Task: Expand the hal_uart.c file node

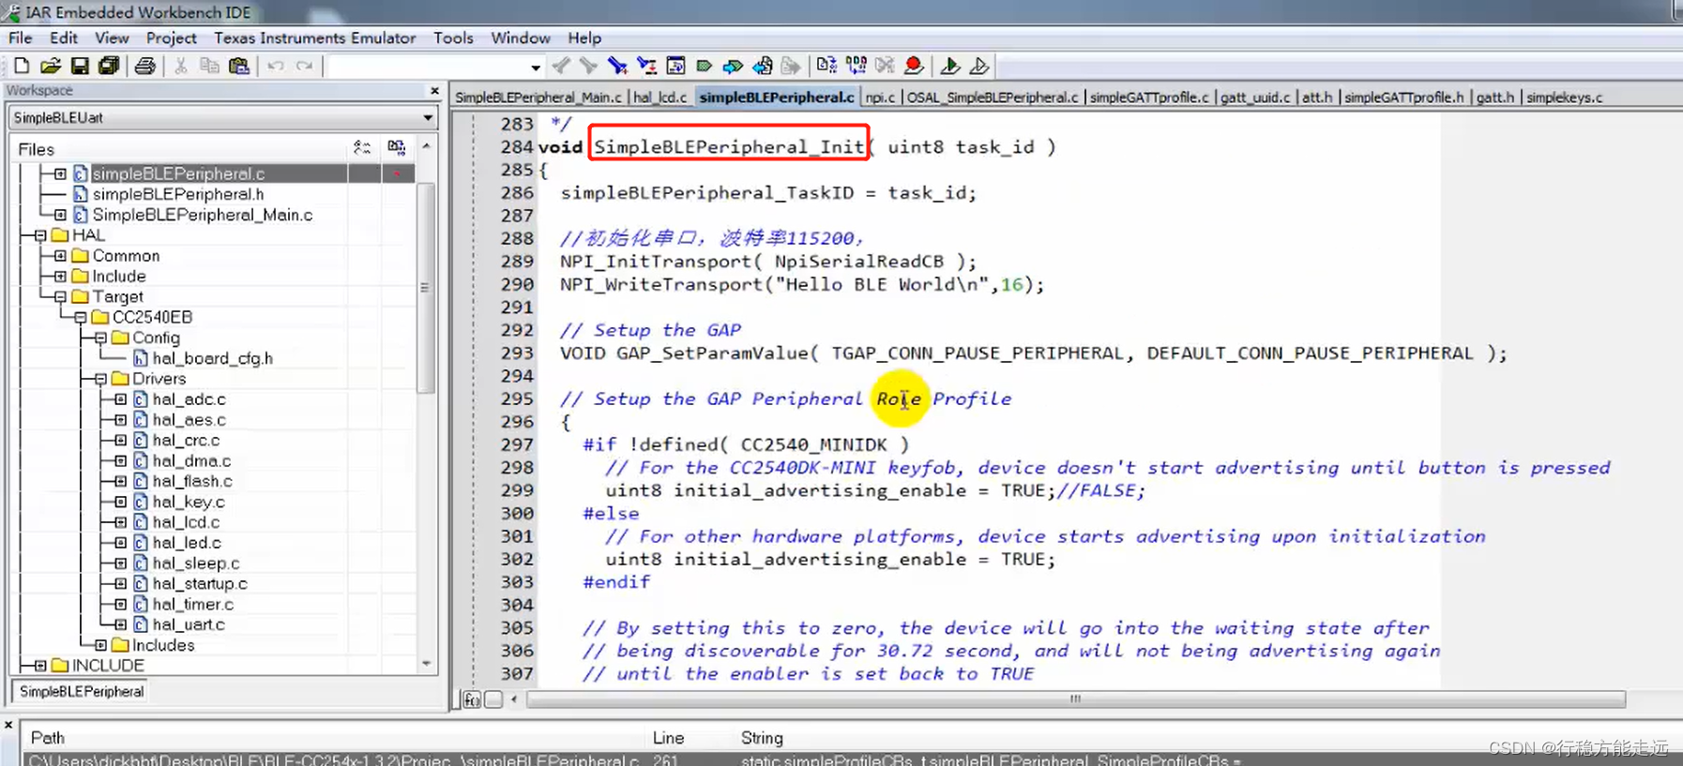Action: click(120, 624)
